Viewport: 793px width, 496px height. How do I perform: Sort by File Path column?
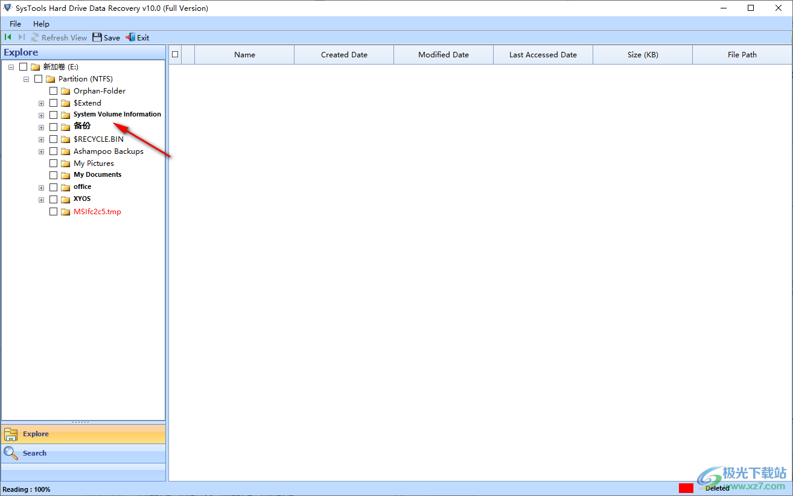[x=742, y=54]
